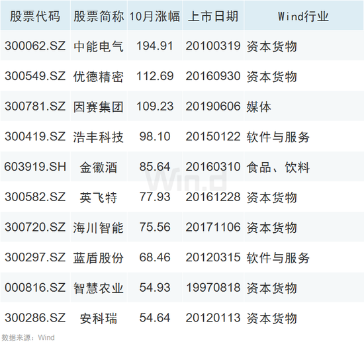Click 资本货物 in the 英飞特 row

[271, 197]
